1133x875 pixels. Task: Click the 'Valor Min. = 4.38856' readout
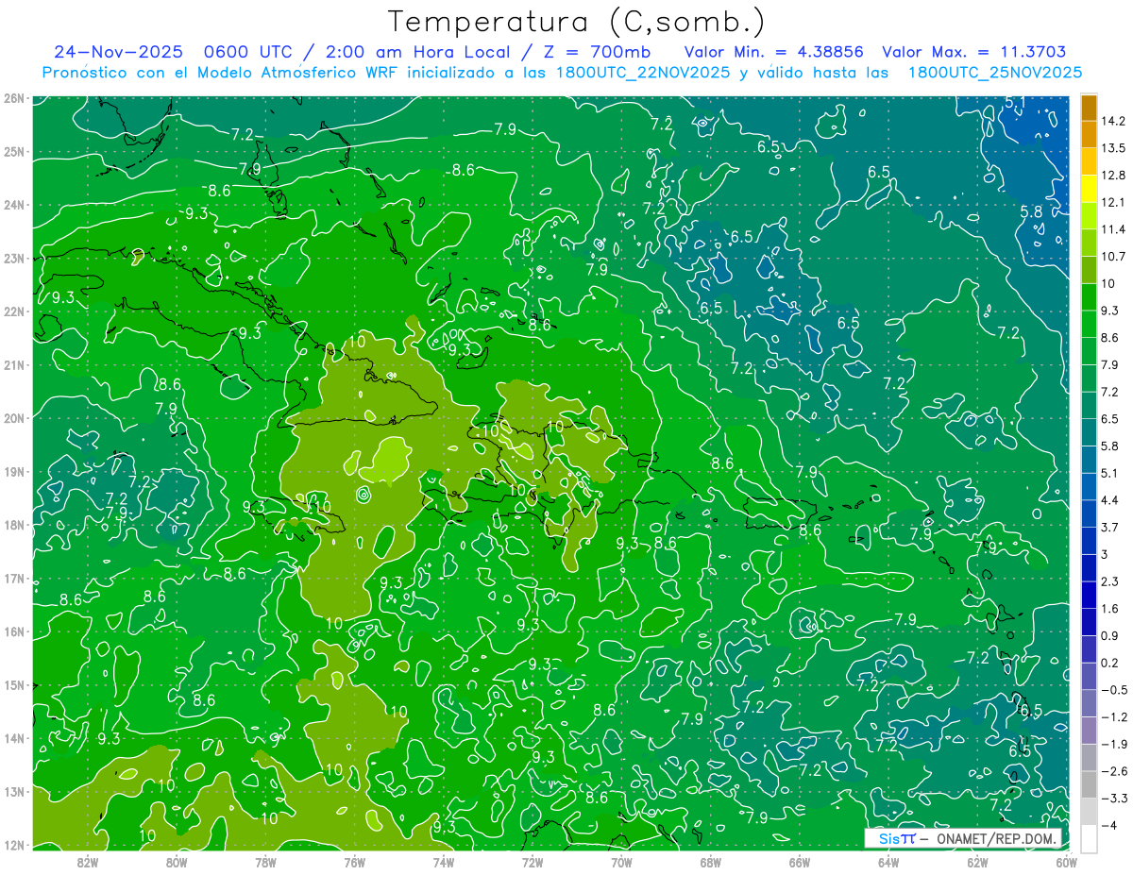point(773,52)
